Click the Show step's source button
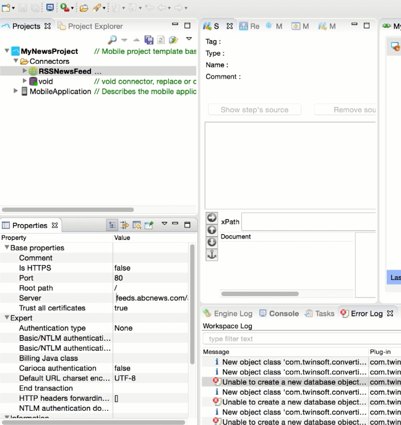This screenshot has width=401, height=425. pyautogui.click(x=254, y=110)
